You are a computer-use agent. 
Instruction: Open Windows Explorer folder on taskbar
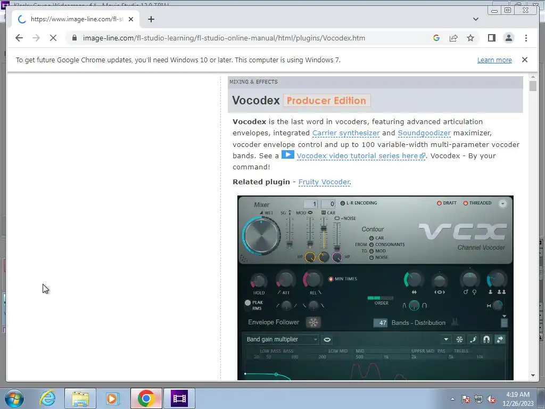point(80,398)
